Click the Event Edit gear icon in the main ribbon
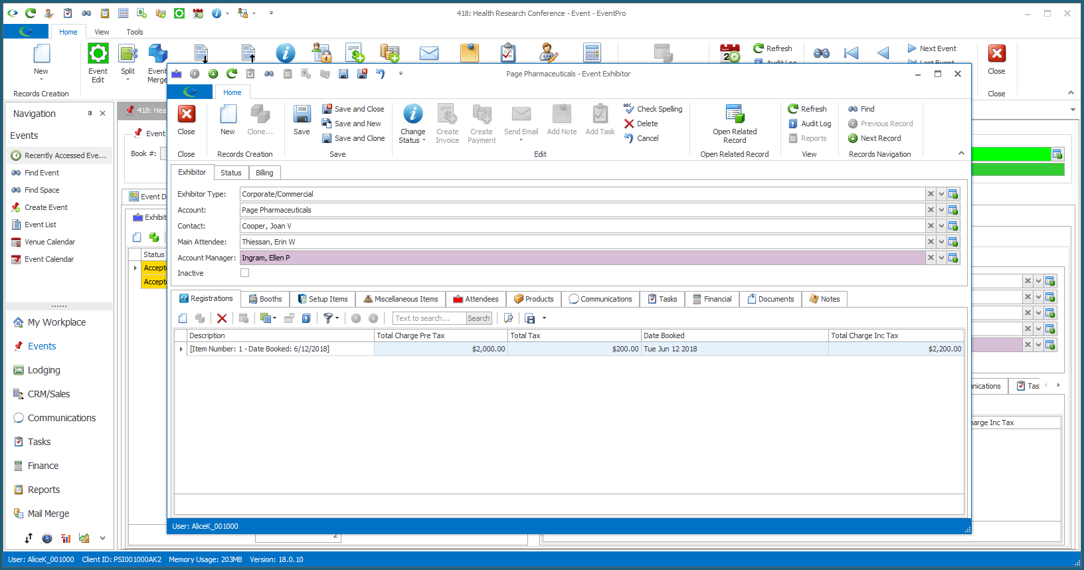 click(98, 53)
